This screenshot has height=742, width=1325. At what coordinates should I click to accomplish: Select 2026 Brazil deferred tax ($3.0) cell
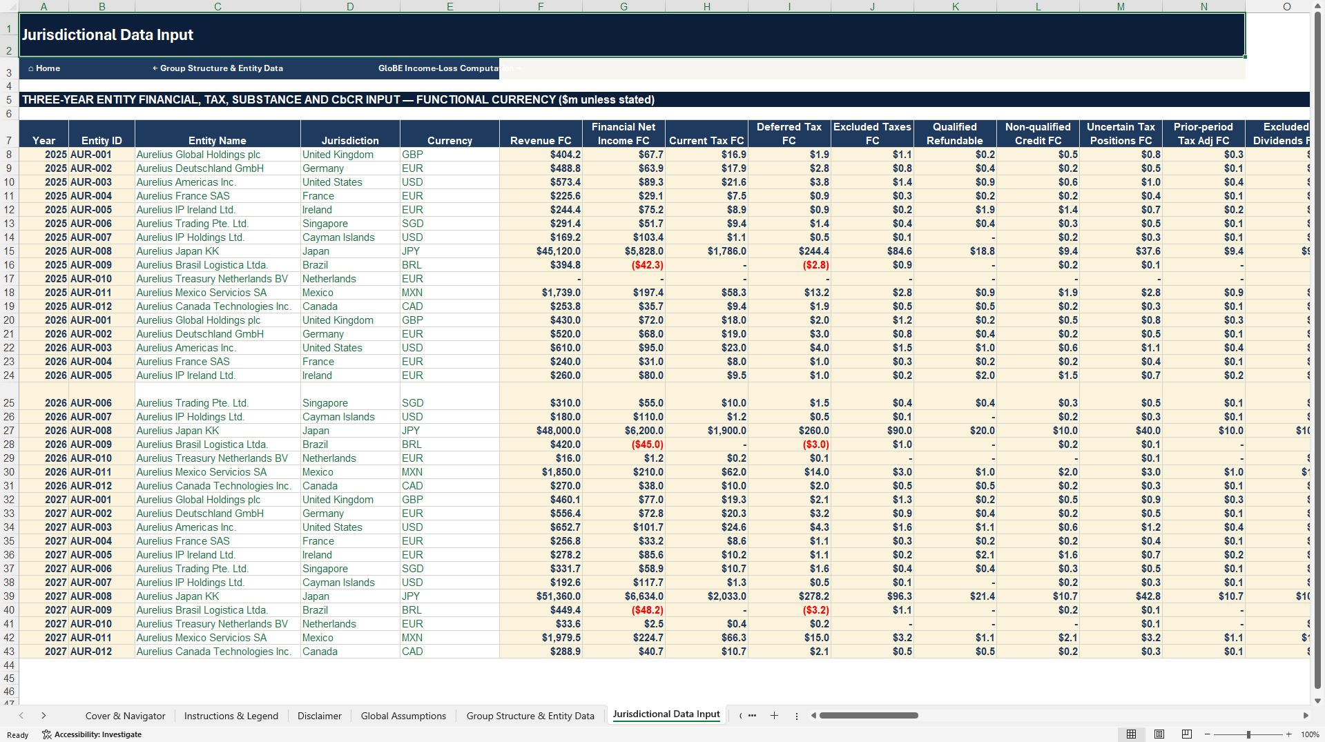789,445
